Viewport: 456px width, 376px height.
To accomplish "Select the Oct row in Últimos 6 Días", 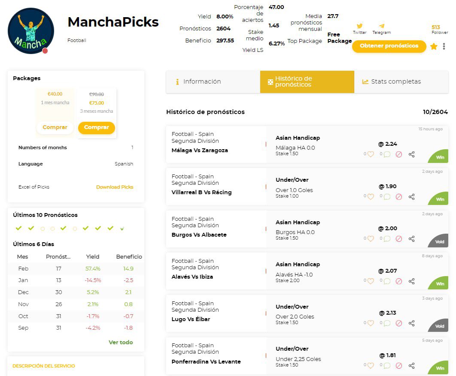I will [x=76, y=316].
